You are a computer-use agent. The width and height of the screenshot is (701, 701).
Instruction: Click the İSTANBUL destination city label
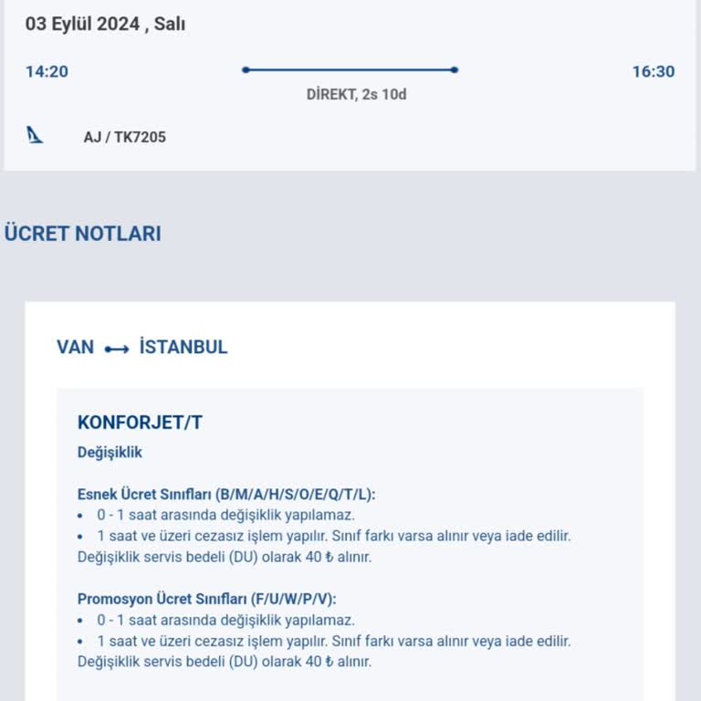[x=183, y=348]
